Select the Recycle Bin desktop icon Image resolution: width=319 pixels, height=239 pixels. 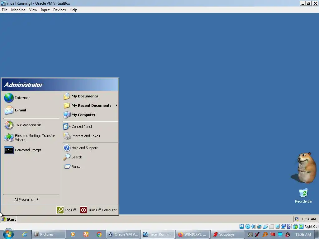(303, 195)
